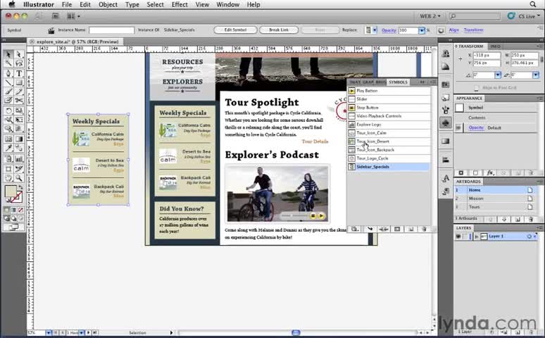
Task: Select the SYMBOLS panel tab
Action: tap(398, 82)
